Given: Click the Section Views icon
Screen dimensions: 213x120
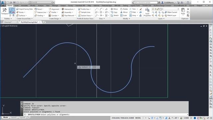Looking at the screenshot, I should click(x=79, y=16).
